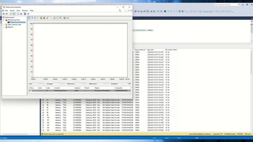This screenshot has width=253, height=142.
Task: Open the Window menu
Action: point(25,11)
